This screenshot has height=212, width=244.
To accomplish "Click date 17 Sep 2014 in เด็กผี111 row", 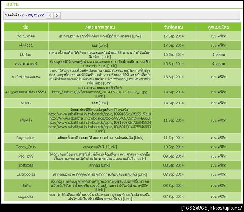I will point(174,45).
